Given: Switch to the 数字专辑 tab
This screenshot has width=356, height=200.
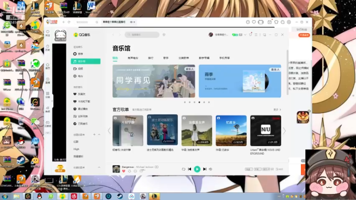Looking at the screenshot, I should click(204, 58).
